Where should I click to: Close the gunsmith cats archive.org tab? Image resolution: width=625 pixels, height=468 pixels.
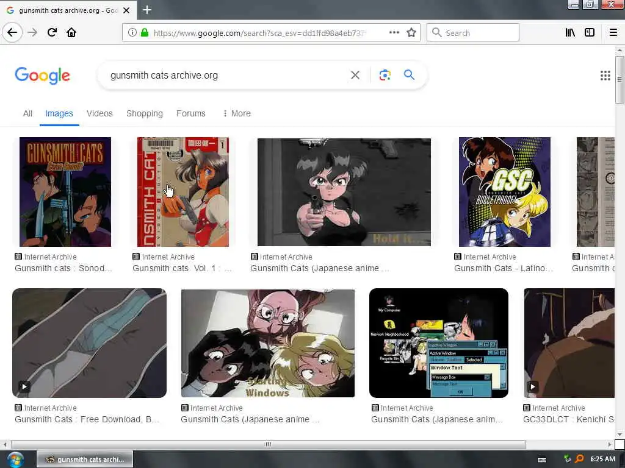point(126,10)
